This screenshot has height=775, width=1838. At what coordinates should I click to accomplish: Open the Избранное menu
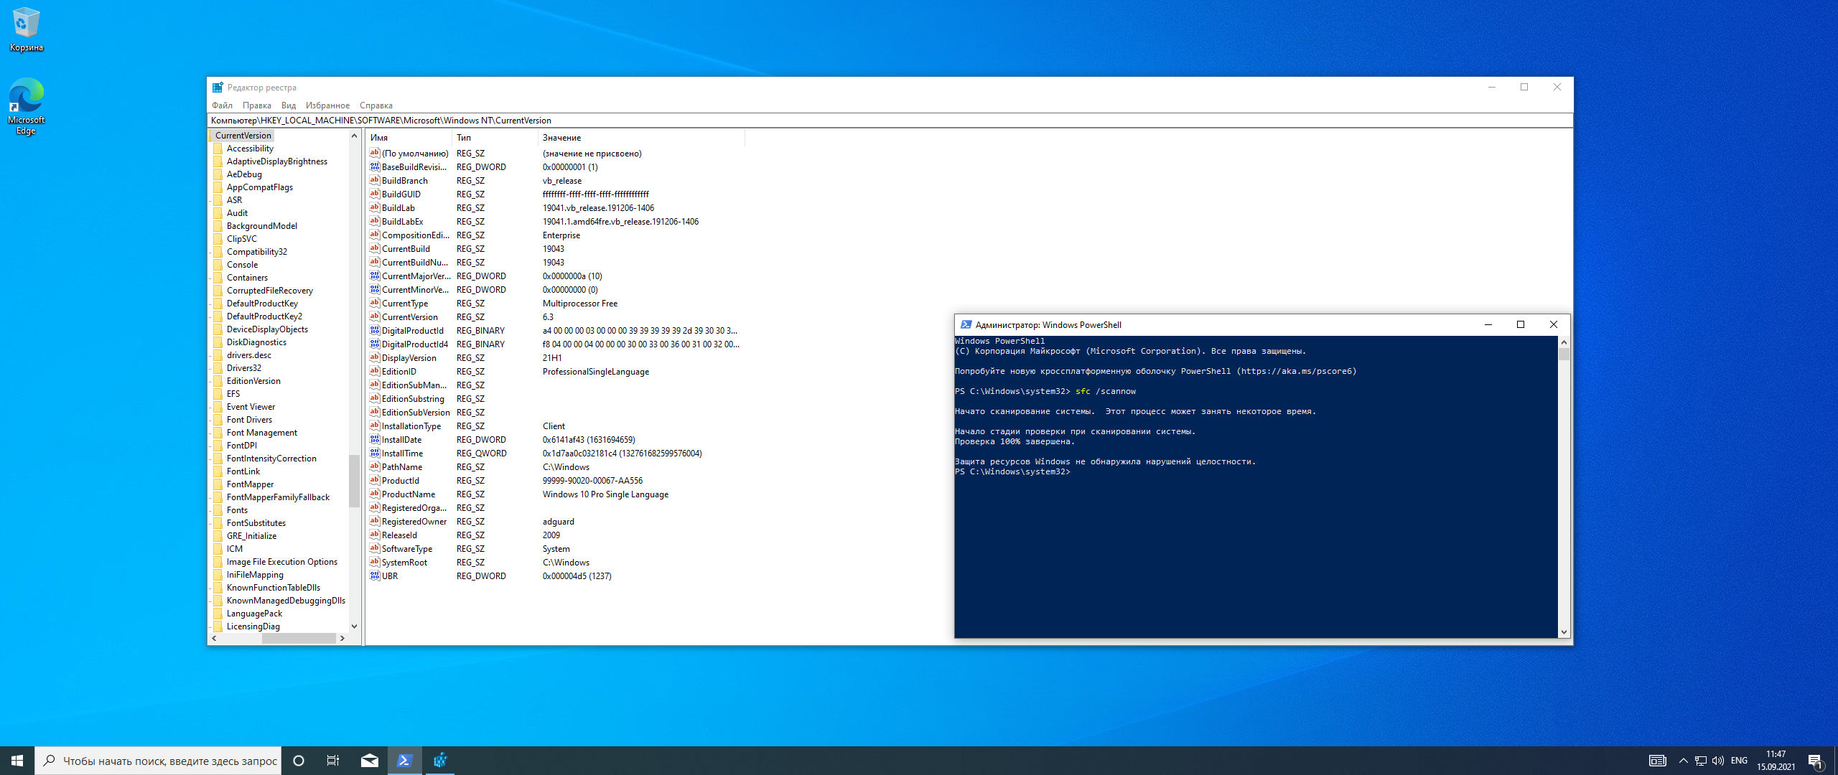tap(327, 105)
